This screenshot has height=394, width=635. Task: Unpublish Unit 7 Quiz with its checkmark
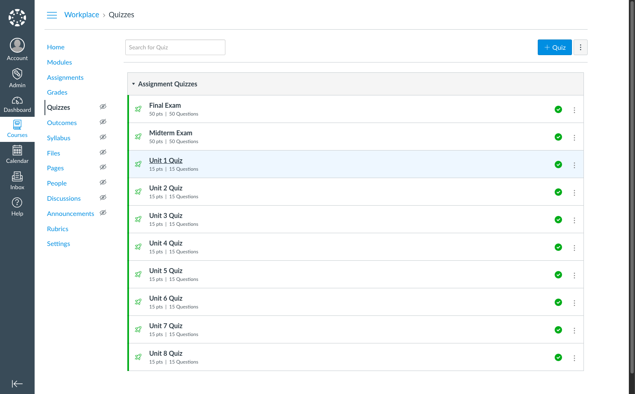(x=558, y=330)
